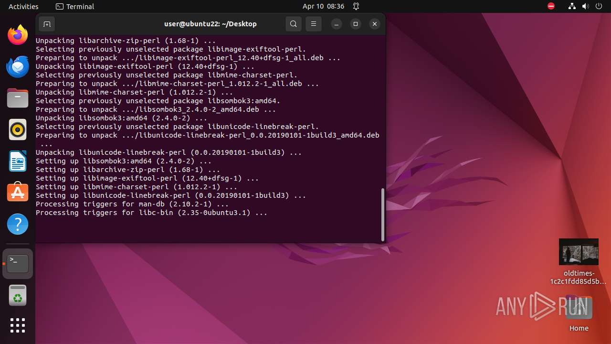Minimize the terminal window
The width and height of the screenshot is (611, 344).
point(337,24)
